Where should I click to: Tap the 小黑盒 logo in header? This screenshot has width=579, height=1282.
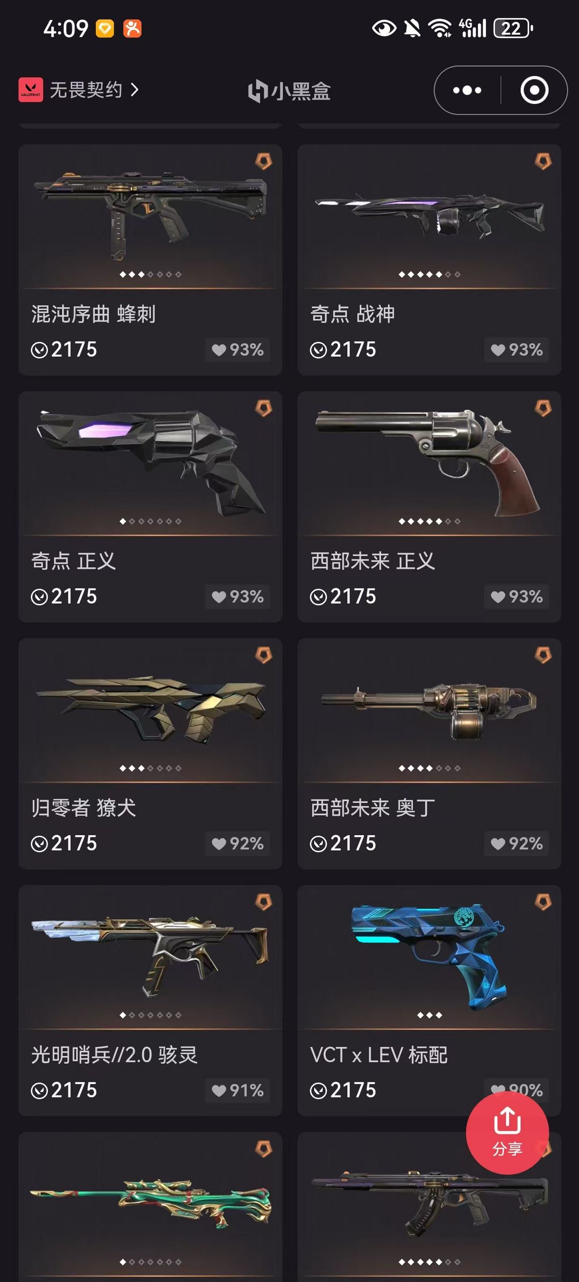click(289, 90)
